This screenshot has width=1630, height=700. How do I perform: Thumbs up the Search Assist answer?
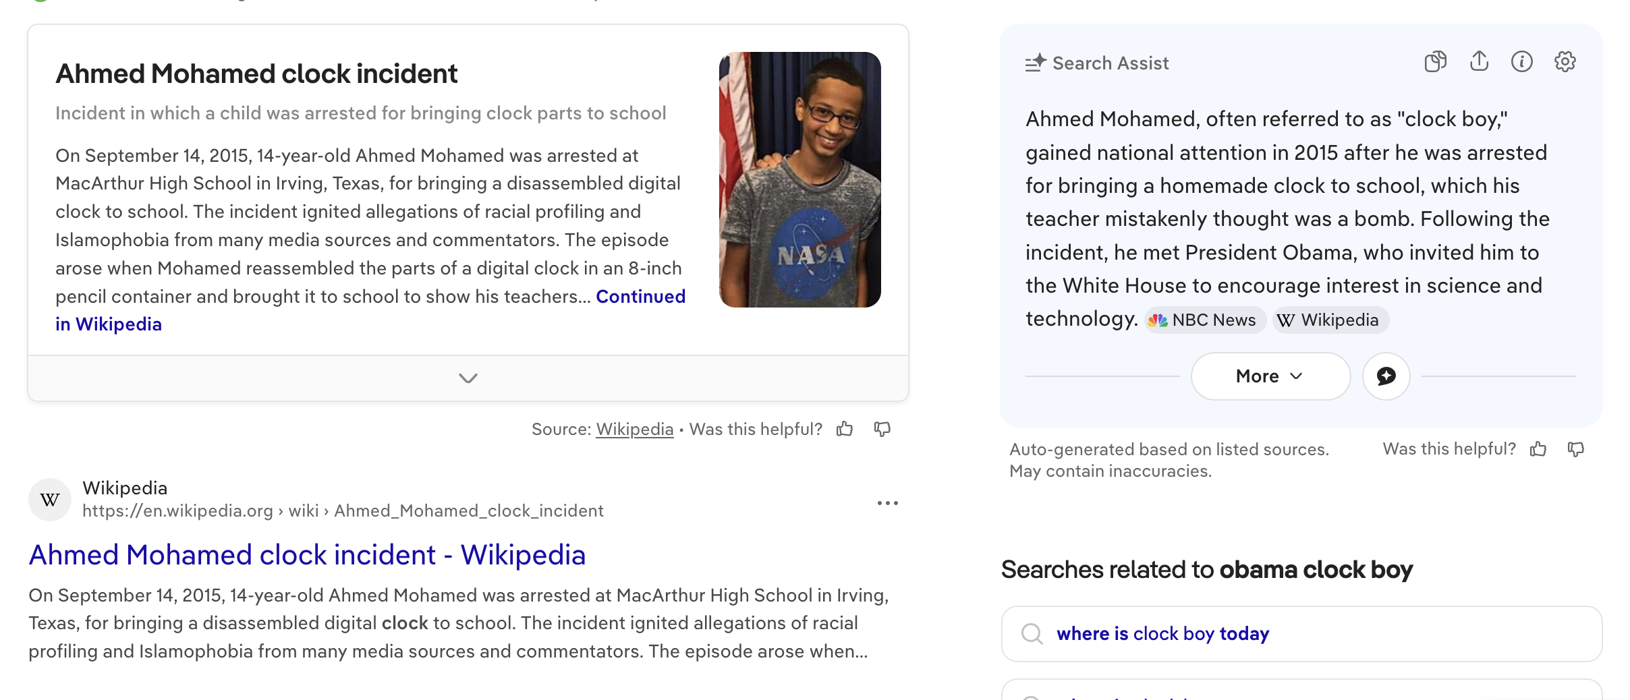[x=1538, y=449]
